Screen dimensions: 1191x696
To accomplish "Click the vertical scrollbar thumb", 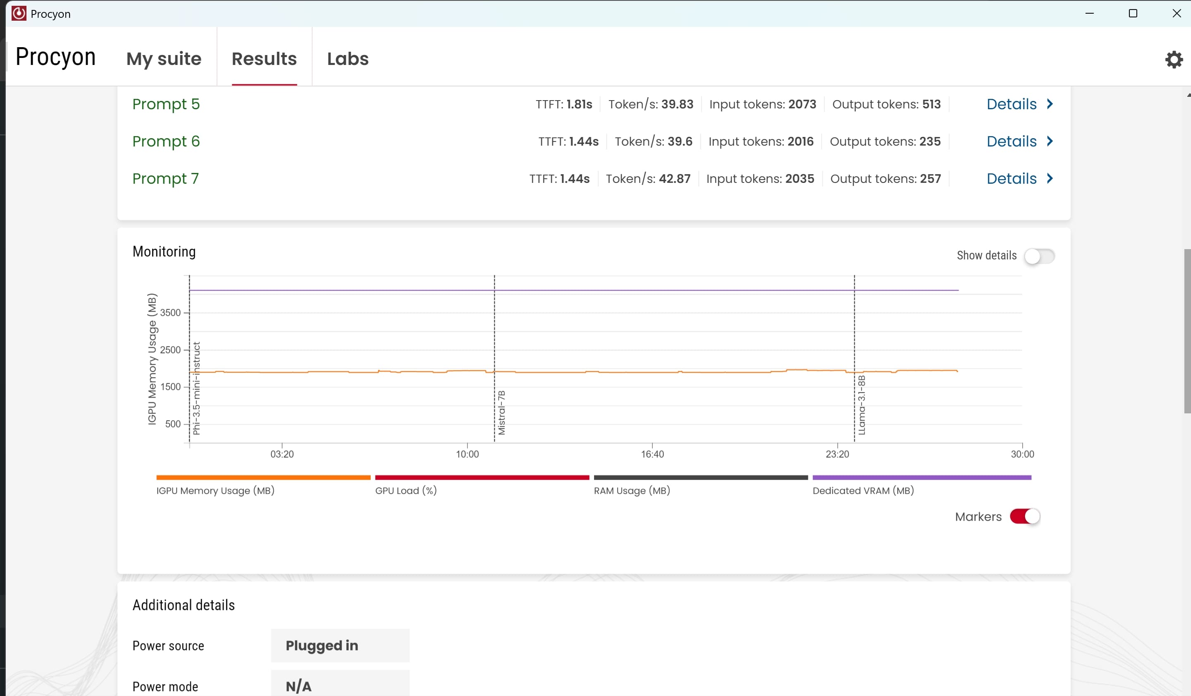I will [1187, 331].
